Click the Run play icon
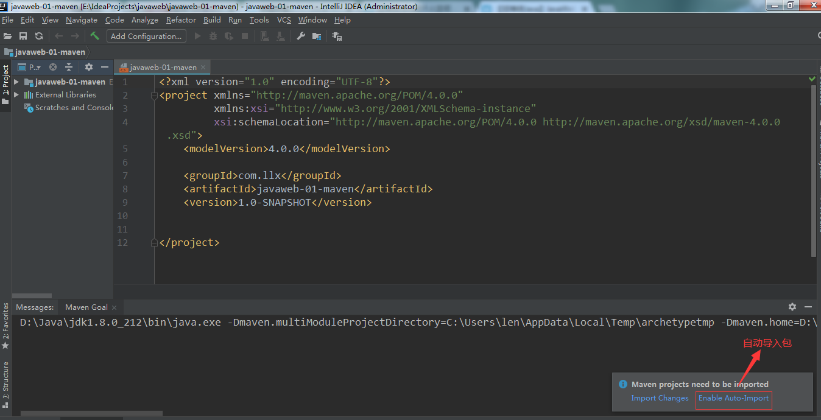This screenshot has height=420, width=821. tap(197, 36)
